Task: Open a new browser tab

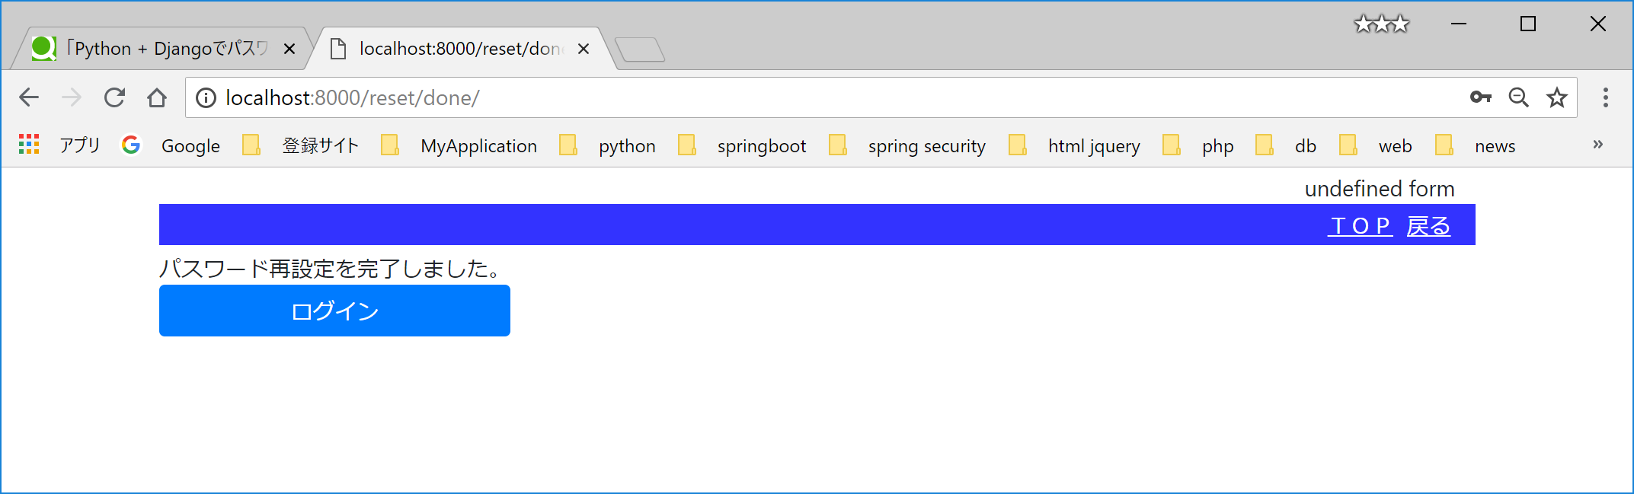Action: 640,48
